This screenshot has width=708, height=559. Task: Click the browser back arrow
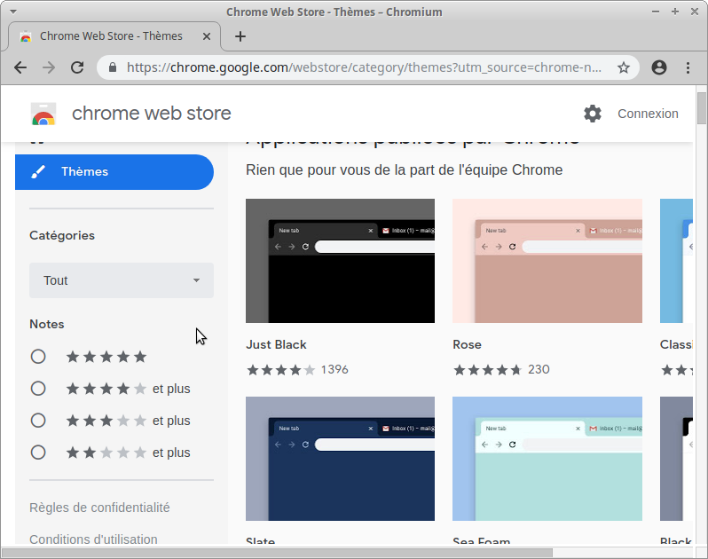pos(20,67)
